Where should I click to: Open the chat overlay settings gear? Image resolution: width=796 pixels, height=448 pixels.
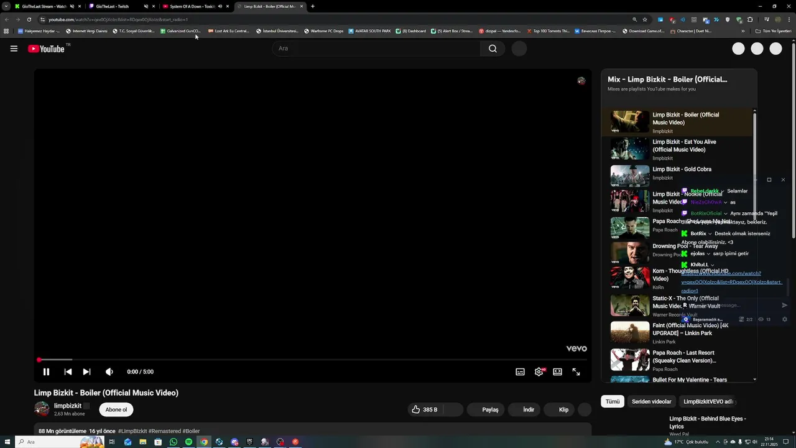pos(784,319)
